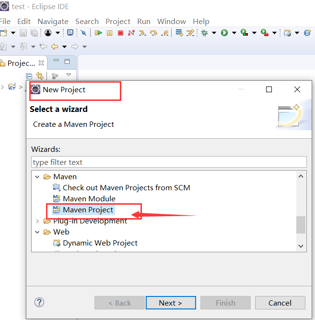Click the Coverage run icon
This screenshot has height=320, width=315.
point(244,33)
